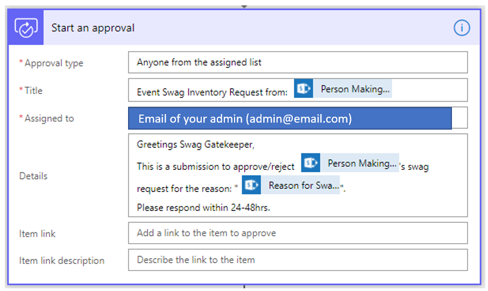
Task: Click the Item link input field
Action: (298, 233)
